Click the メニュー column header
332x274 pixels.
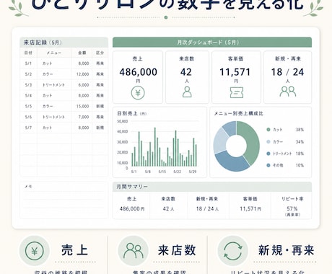(x=54, y=53)
